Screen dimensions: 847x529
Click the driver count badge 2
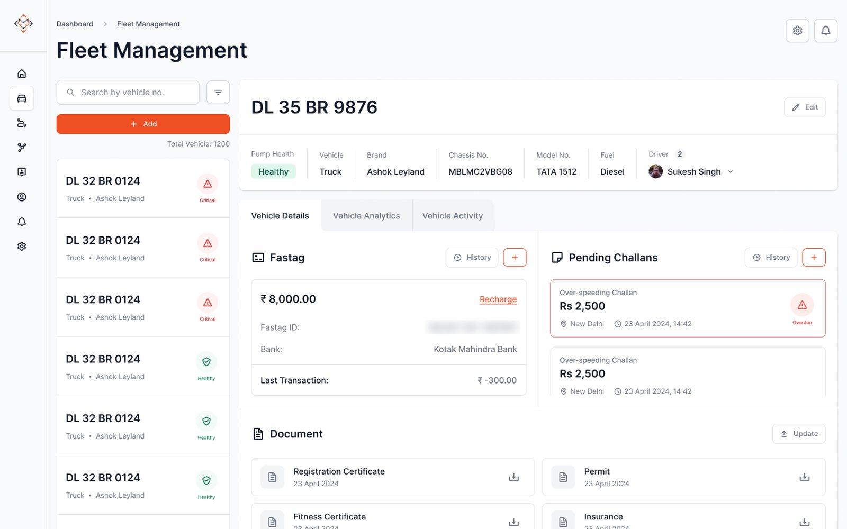coord(680,154)
